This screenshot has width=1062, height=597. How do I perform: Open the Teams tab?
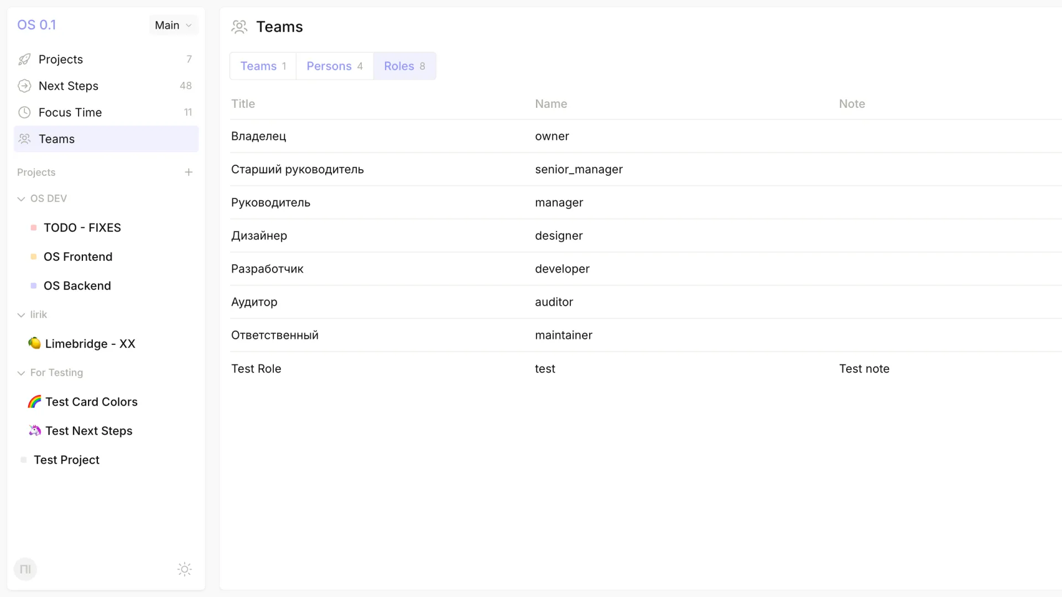coord(263,66)
